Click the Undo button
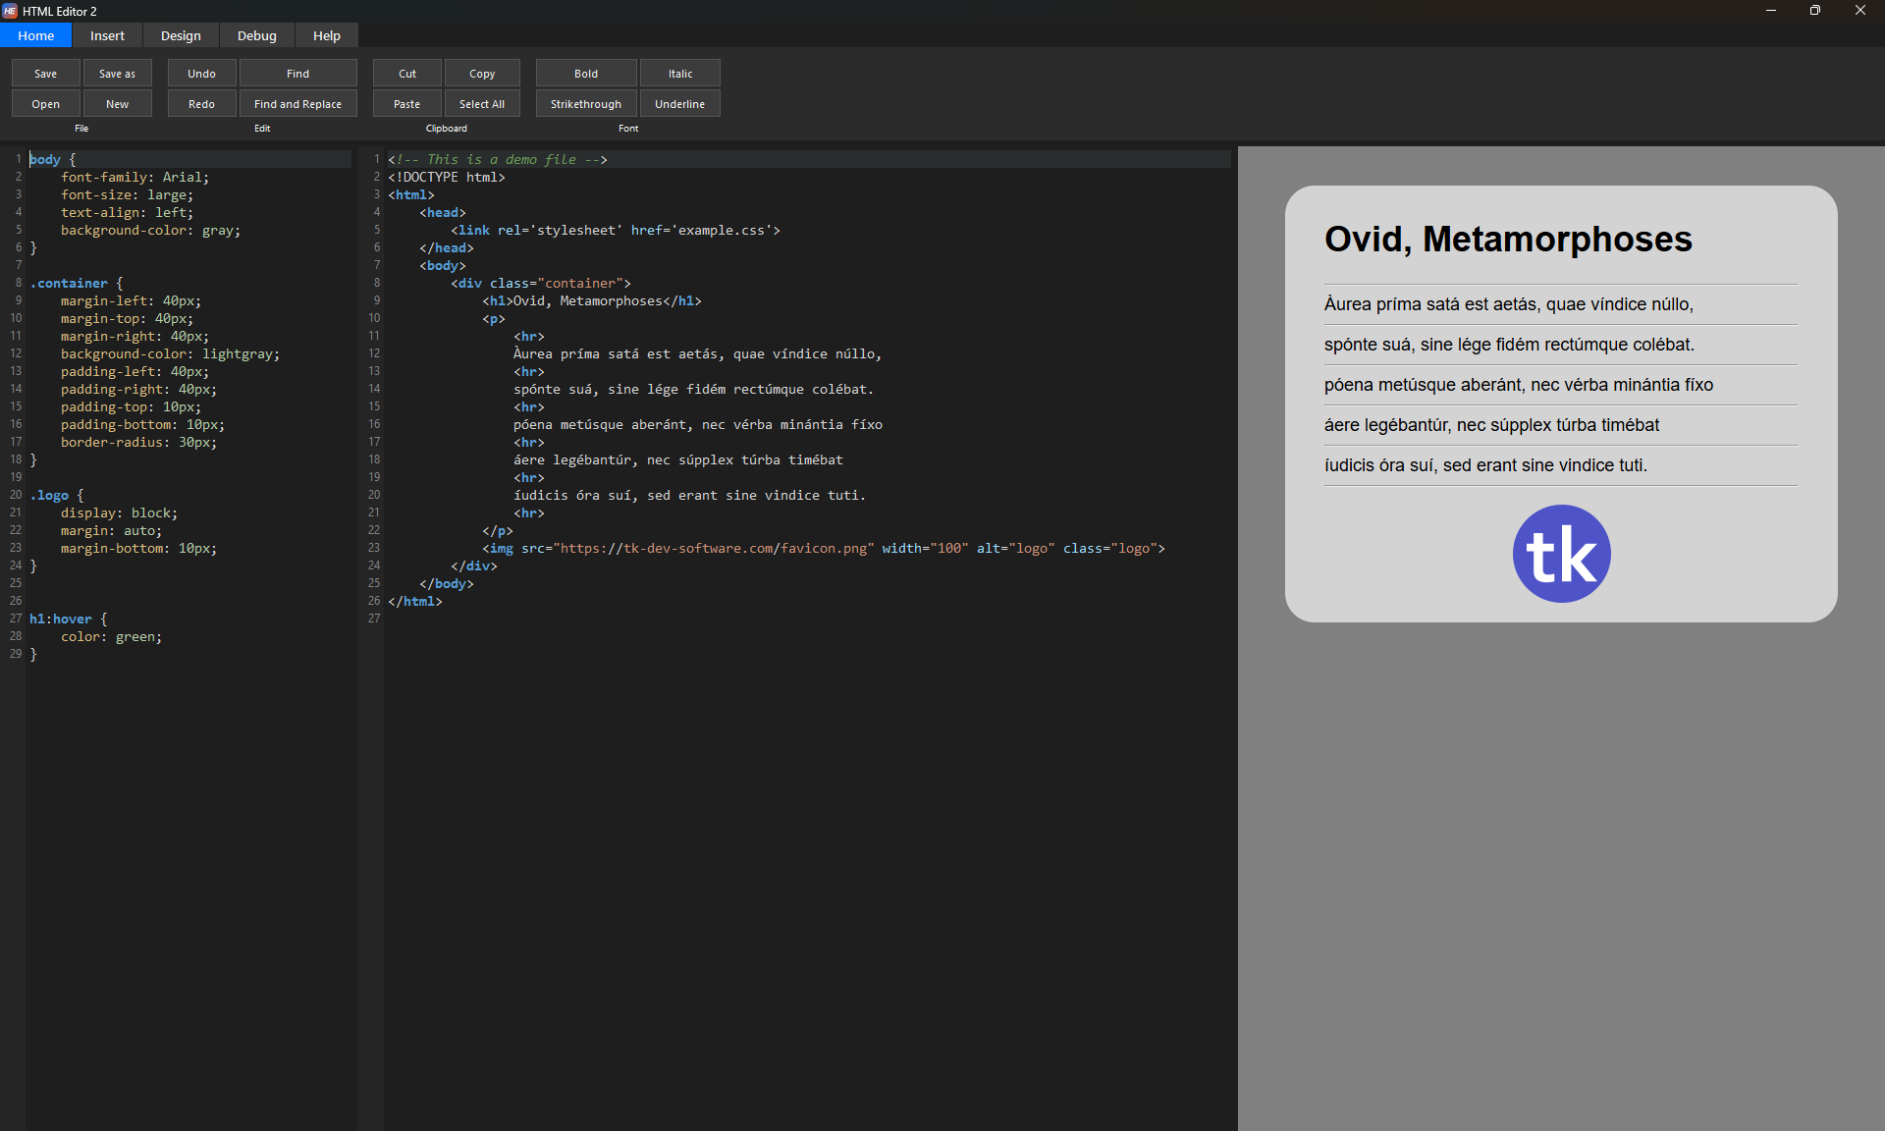The width and height of the screenshot is (1885, 1131). (200, 73)
